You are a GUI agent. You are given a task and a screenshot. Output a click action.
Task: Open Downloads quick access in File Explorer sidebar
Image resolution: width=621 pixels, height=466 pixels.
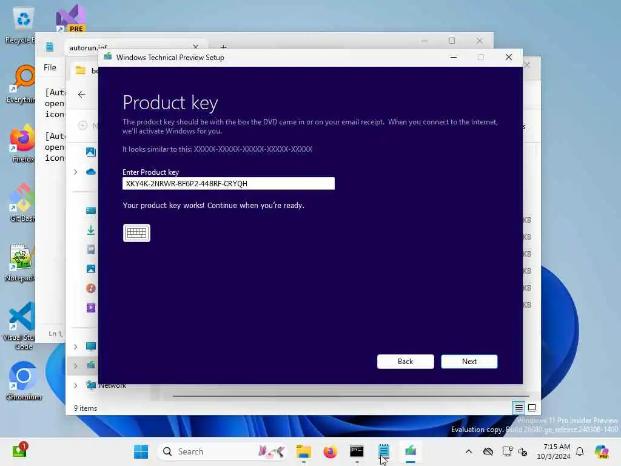coord(91,230)
